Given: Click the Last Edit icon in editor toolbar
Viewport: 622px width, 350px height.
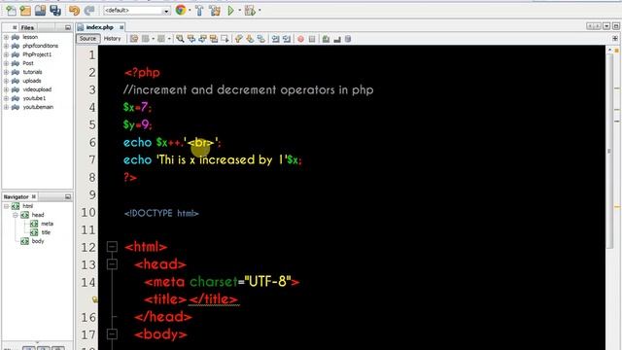Looking at the screenshot, I should pyautogui.click(x=134, y=39).
